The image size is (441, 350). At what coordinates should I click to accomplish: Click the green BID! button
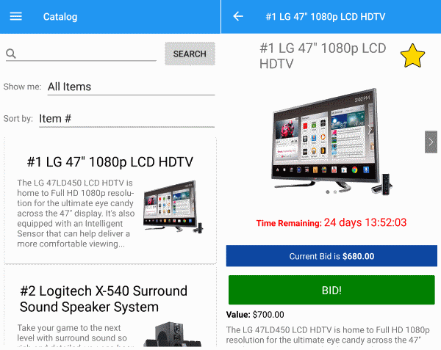[x=331, y=290]
